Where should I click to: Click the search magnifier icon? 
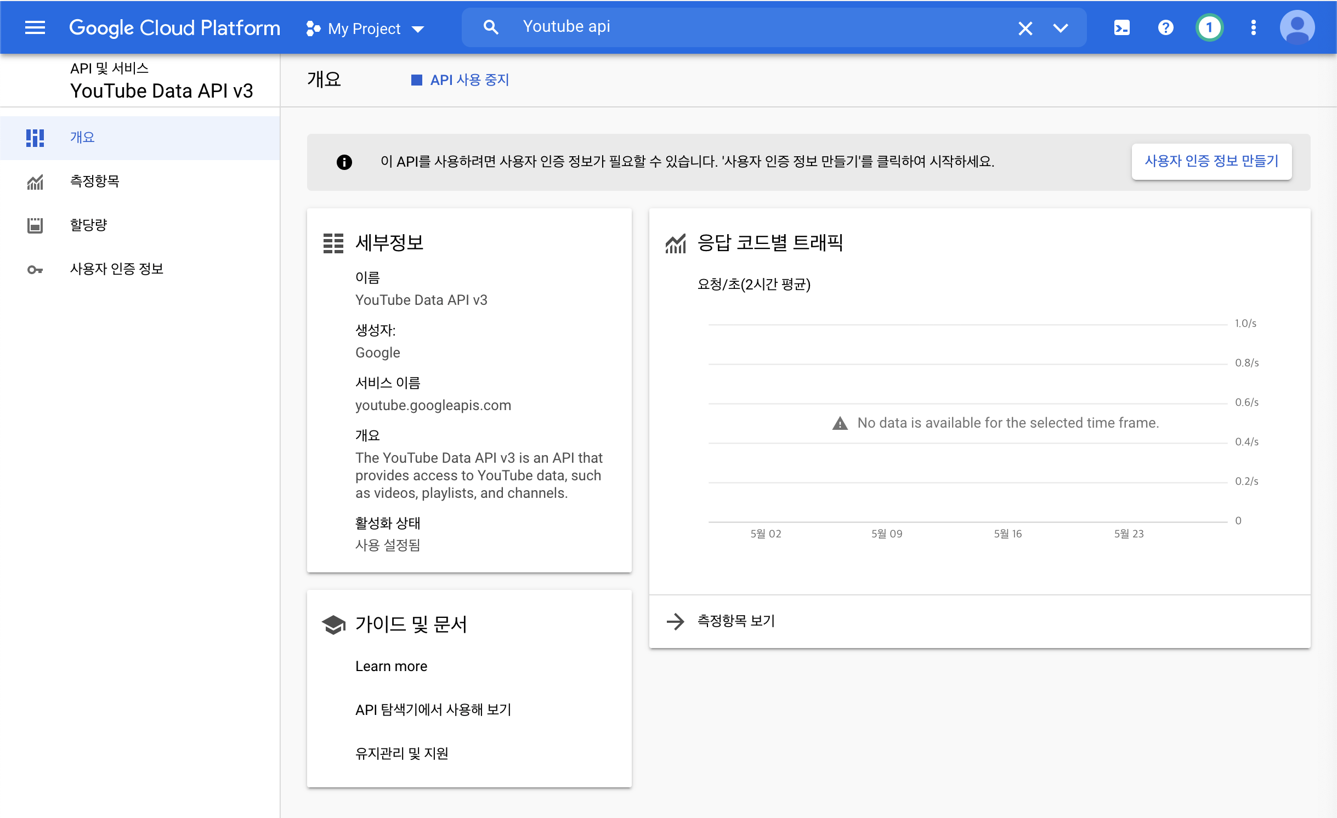pos(491,27)
